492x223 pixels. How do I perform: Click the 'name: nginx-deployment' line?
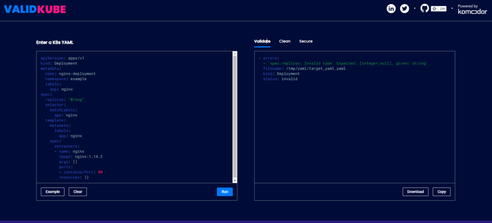click(71, 74)
